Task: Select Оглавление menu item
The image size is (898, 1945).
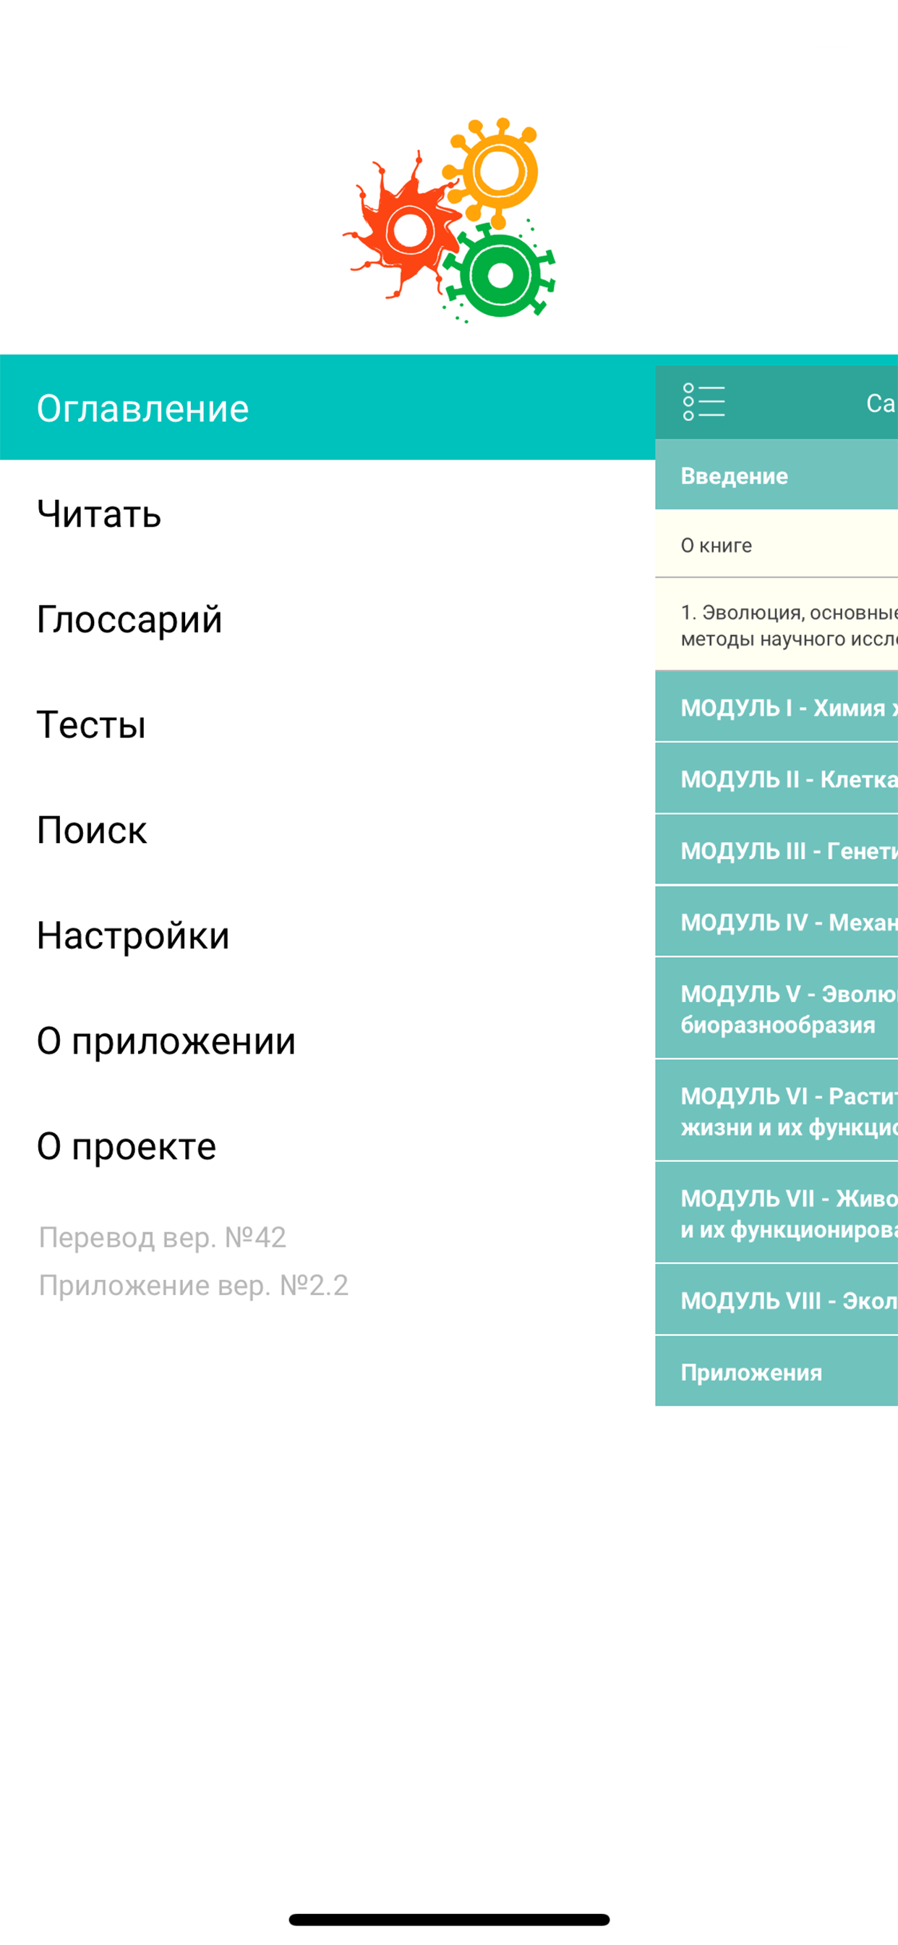Action: point(328,407)
